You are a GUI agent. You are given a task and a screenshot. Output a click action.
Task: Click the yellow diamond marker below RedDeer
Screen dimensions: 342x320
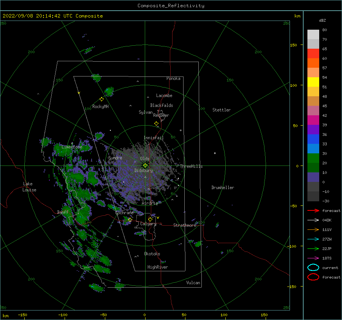click(156, 123)
